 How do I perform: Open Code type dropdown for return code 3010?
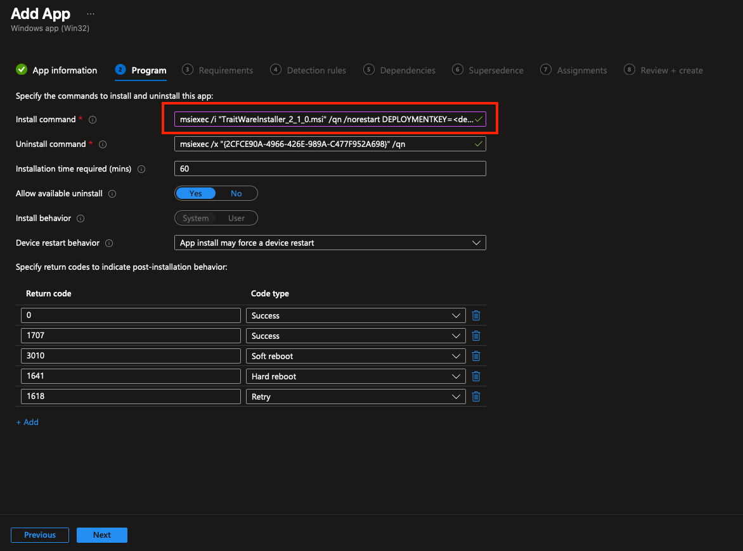[355, 356]
